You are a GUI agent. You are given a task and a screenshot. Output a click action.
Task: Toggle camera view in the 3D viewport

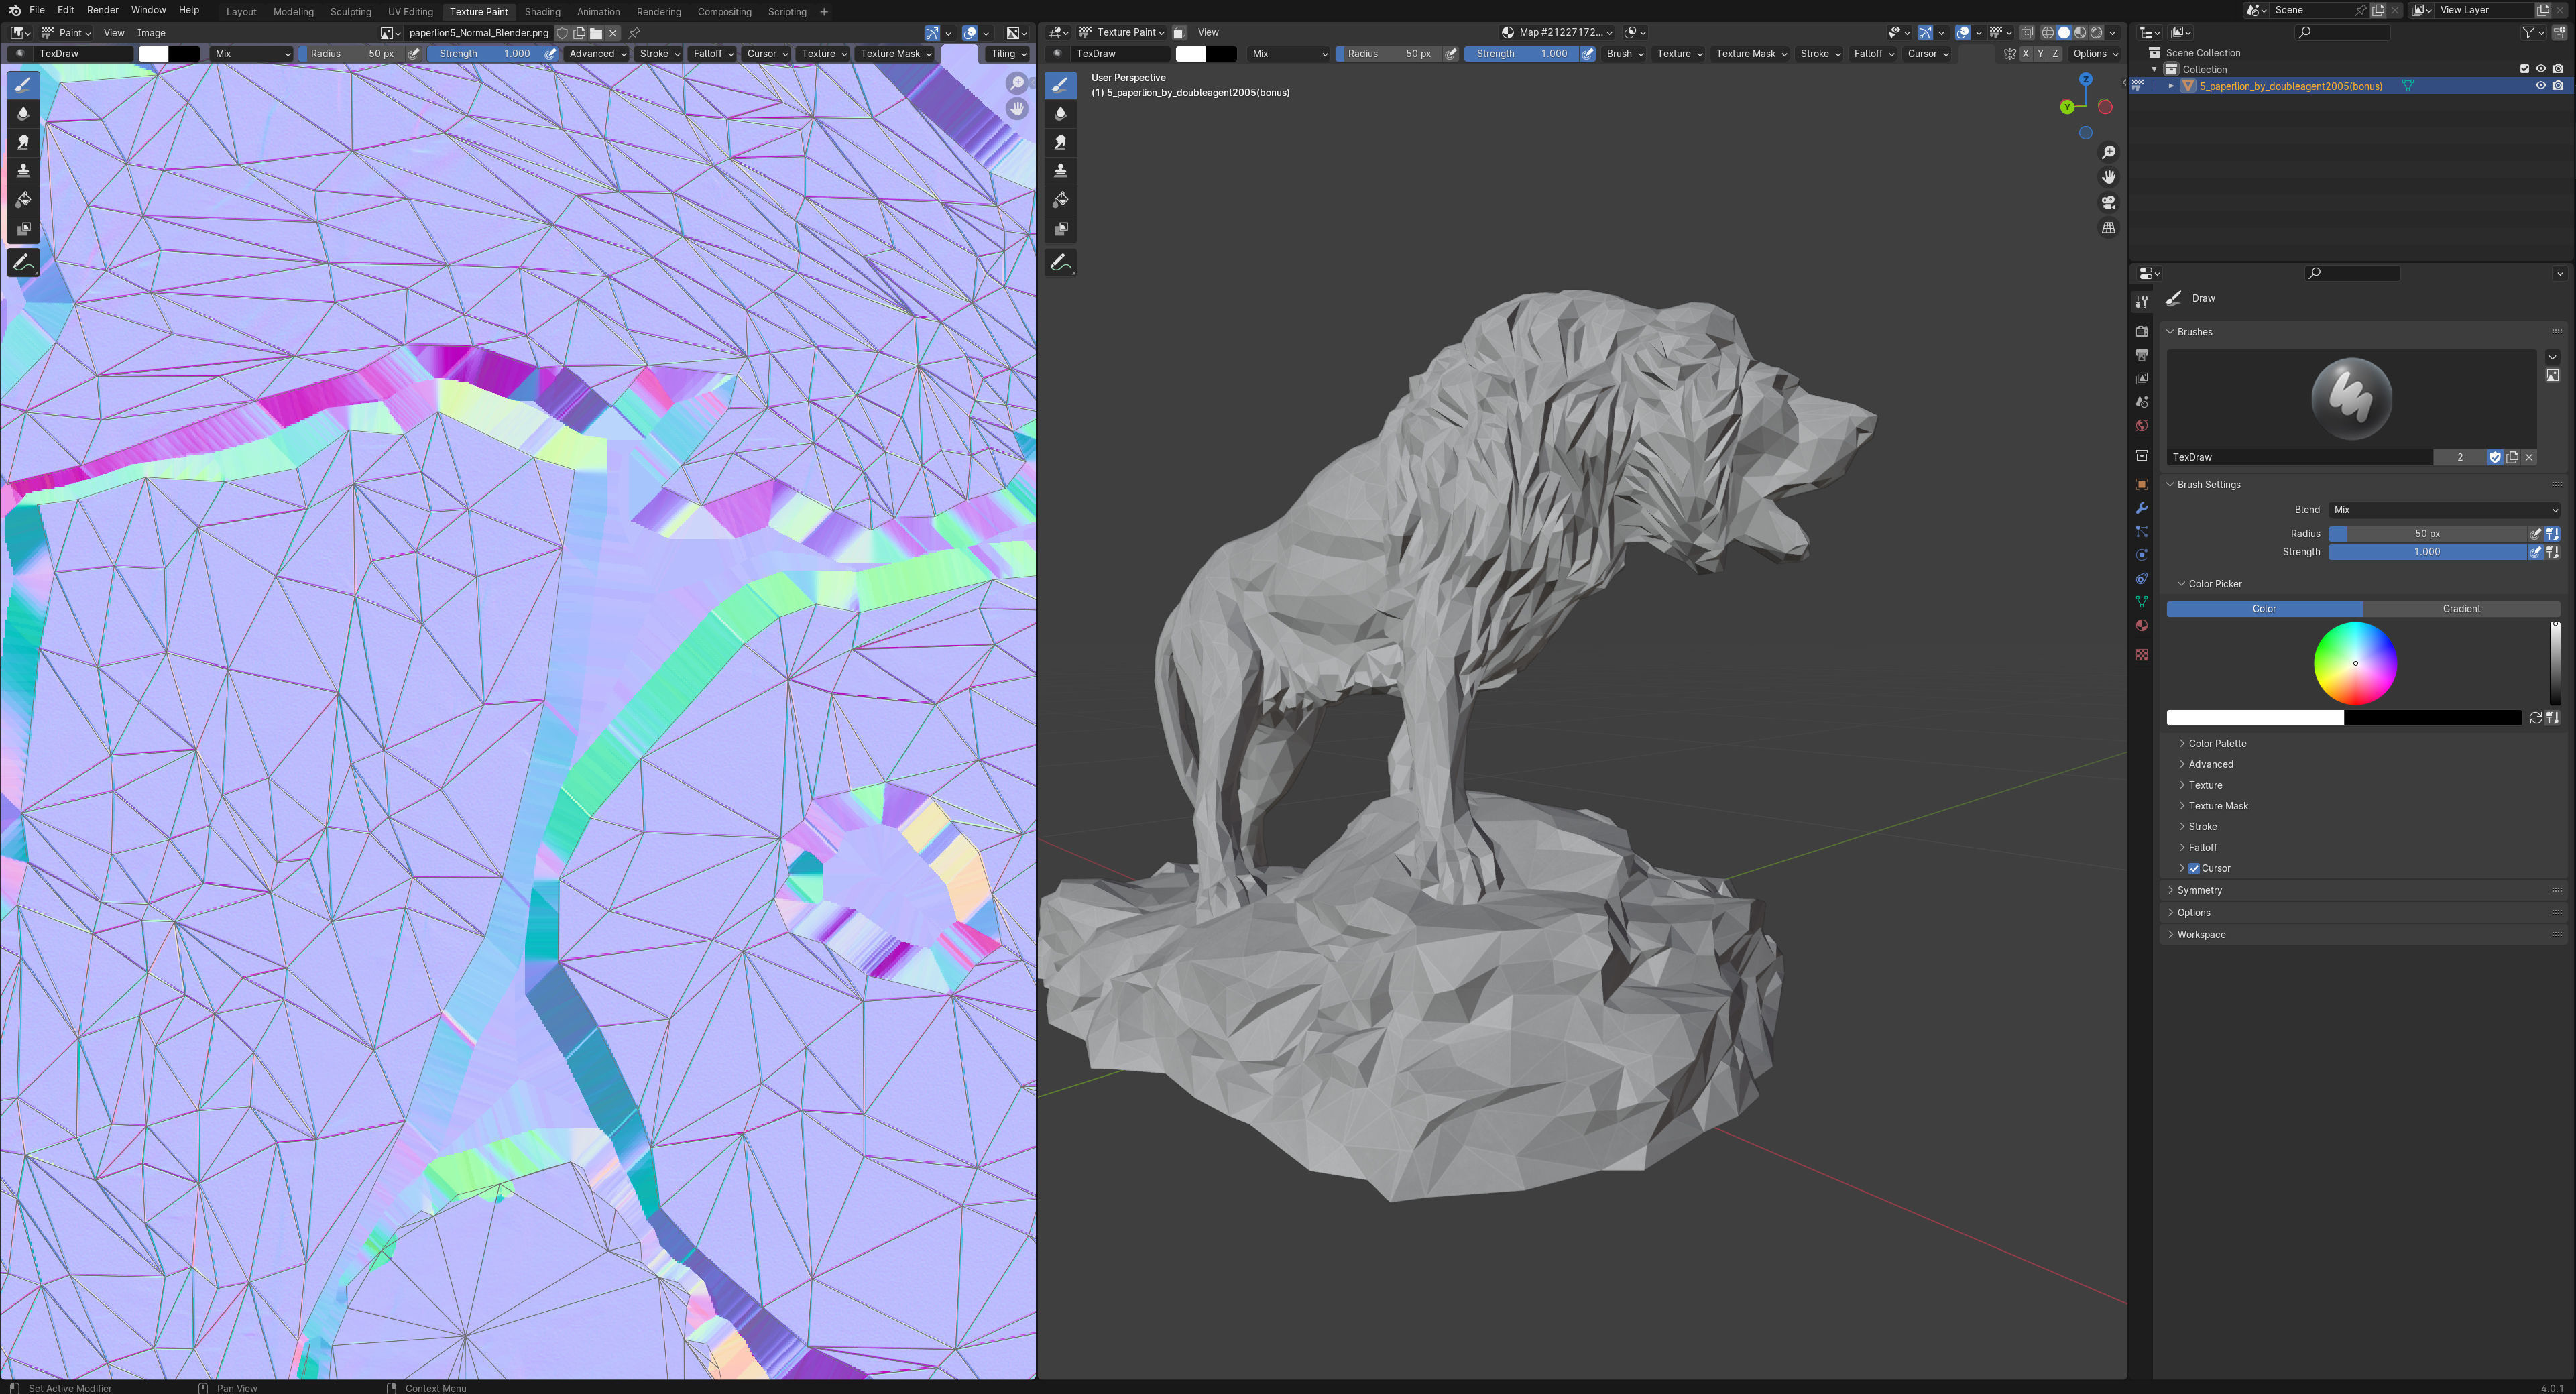pos(2108,202)
